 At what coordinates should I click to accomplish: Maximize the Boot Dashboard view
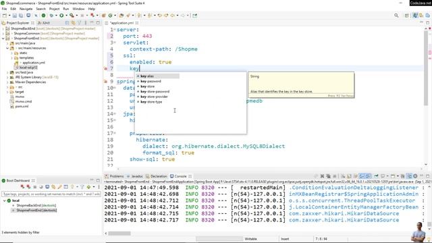coord(98,180)
